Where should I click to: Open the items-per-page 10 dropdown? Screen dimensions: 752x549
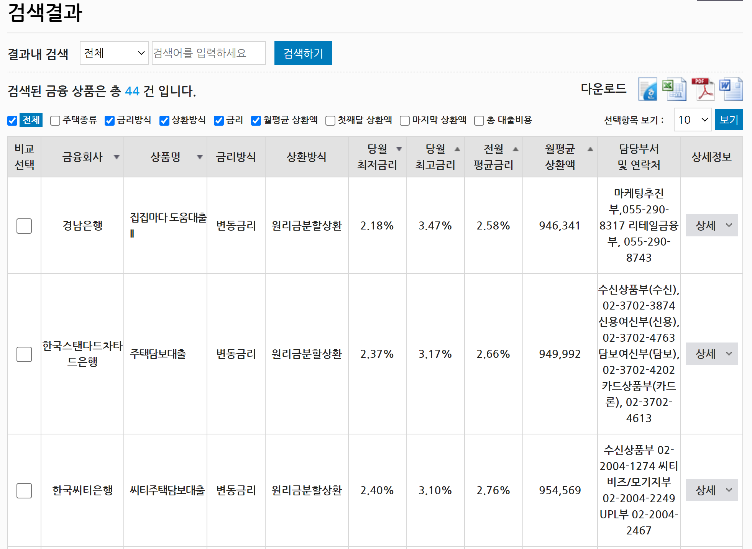coord(692,120)
